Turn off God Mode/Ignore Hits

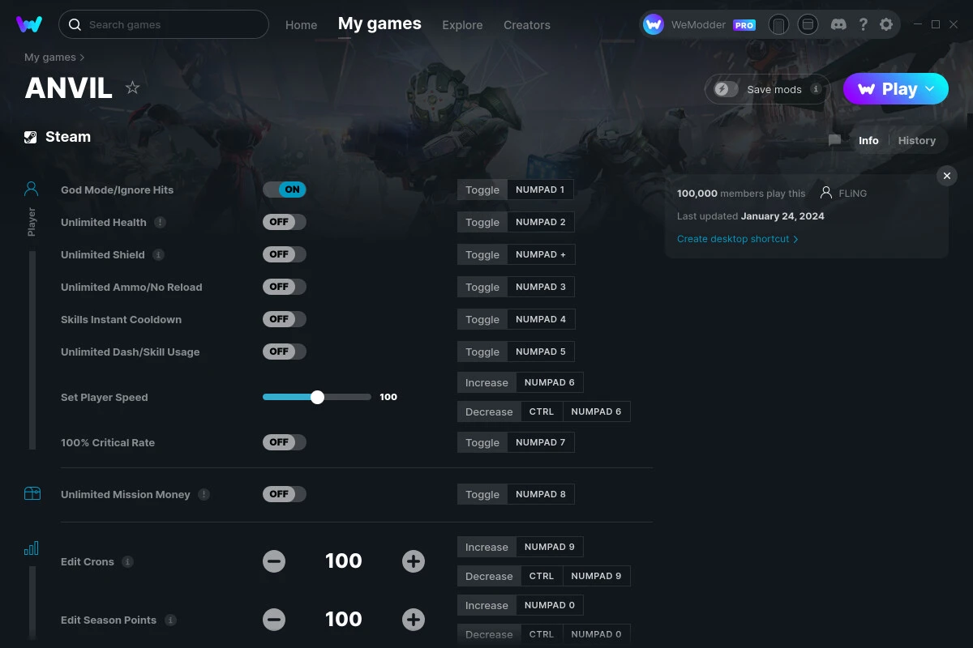pos(285,190)
